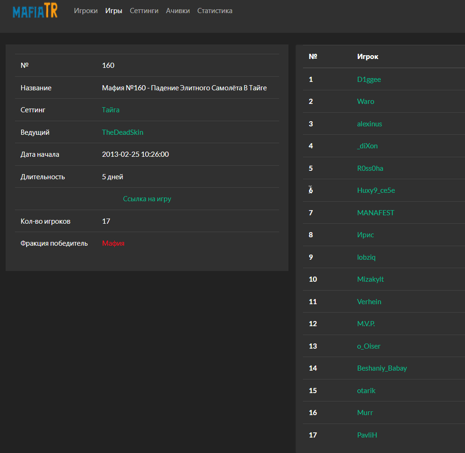The image size is (465, 453).
Task: Select MANAFEST from the player list
Action: point(376,213)
